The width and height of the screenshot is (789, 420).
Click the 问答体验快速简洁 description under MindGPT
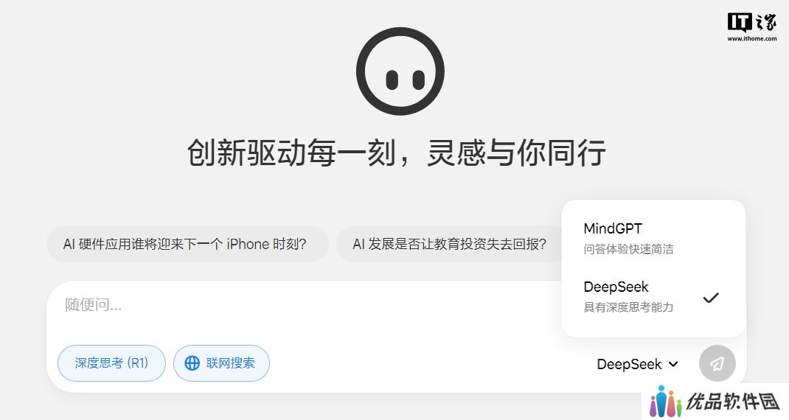pos(628,249)
